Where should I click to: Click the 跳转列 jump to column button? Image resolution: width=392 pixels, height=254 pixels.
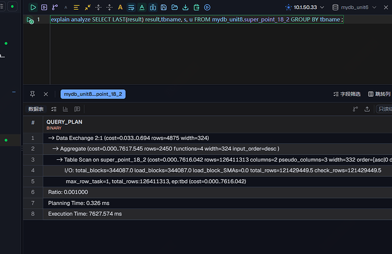click(380, 94)
